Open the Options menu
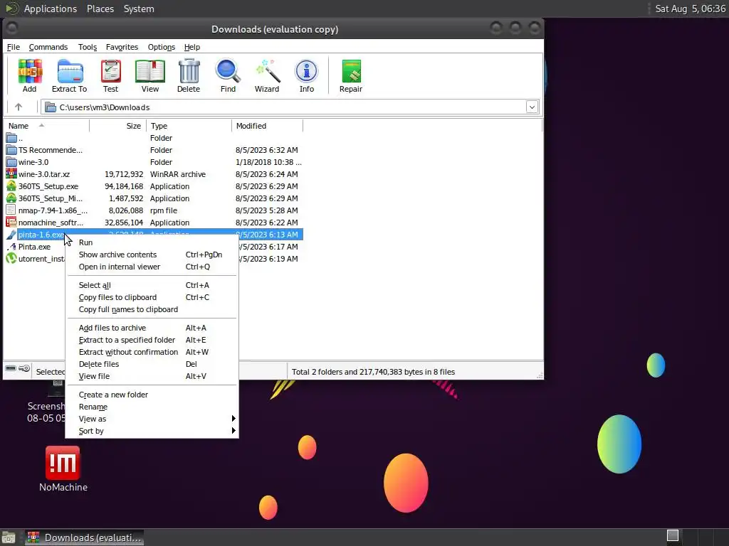Image resolution: width=729 pixels, height=546 pixels. [162, 47]
